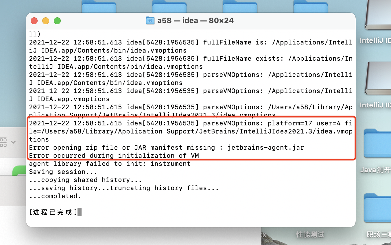Click the '...completed.' line
This screenshot has height=245, width=391.
[55, 196]
